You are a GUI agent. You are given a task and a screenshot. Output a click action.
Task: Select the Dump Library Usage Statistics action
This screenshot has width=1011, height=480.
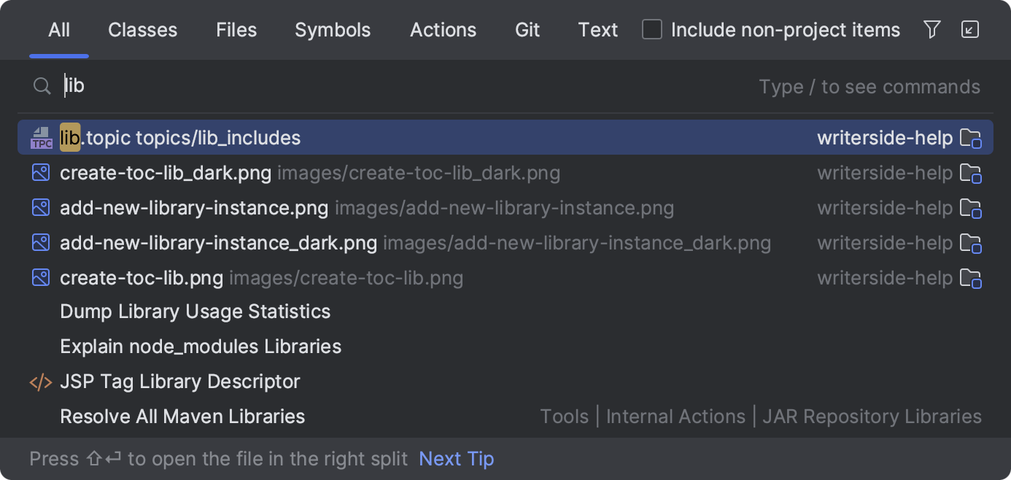coord(195,311)
